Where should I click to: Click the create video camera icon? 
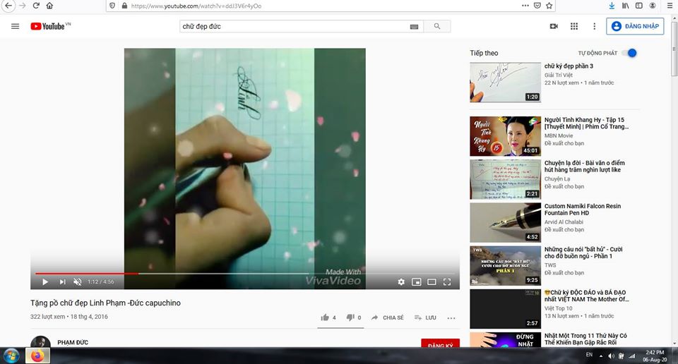(x=554, y=27)
